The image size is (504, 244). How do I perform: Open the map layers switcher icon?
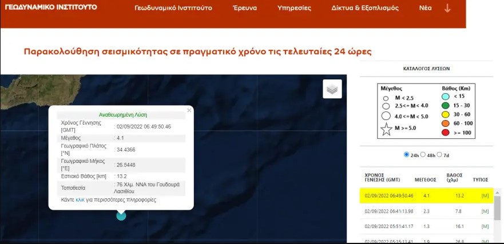(x=332, y=89)
